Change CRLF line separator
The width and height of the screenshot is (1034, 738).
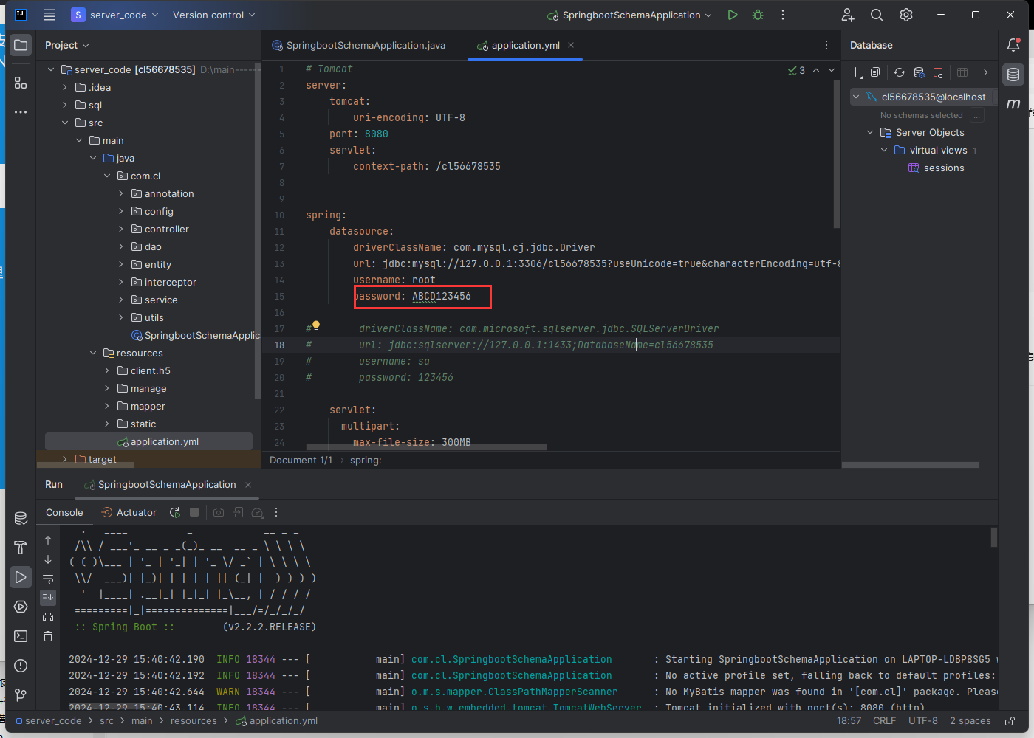click(x=884, y=721)
